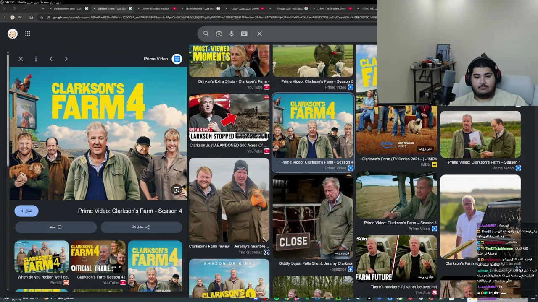Viewport: 538px width, 302px height.
Task: Switch to the Google dill search tab
Action: coord(290,8)
